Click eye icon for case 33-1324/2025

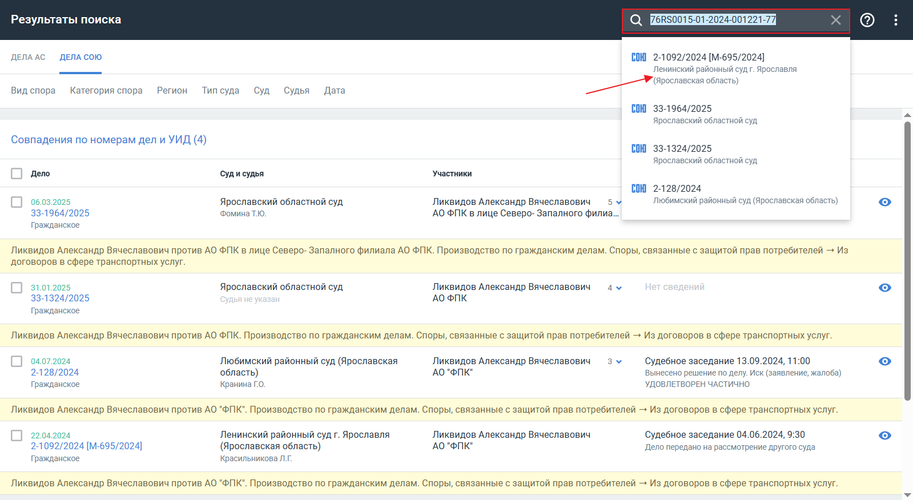[x=884, y=288]
